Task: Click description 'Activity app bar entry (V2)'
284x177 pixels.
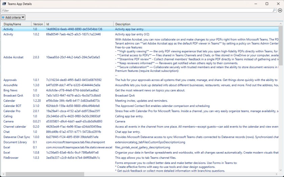Action: pos(132,34)
